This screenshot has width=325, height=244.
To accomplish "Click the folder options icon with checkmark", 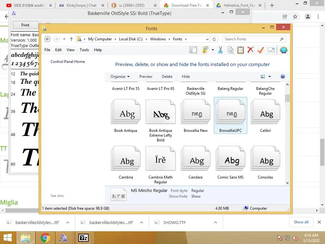I will click(205, 50).
